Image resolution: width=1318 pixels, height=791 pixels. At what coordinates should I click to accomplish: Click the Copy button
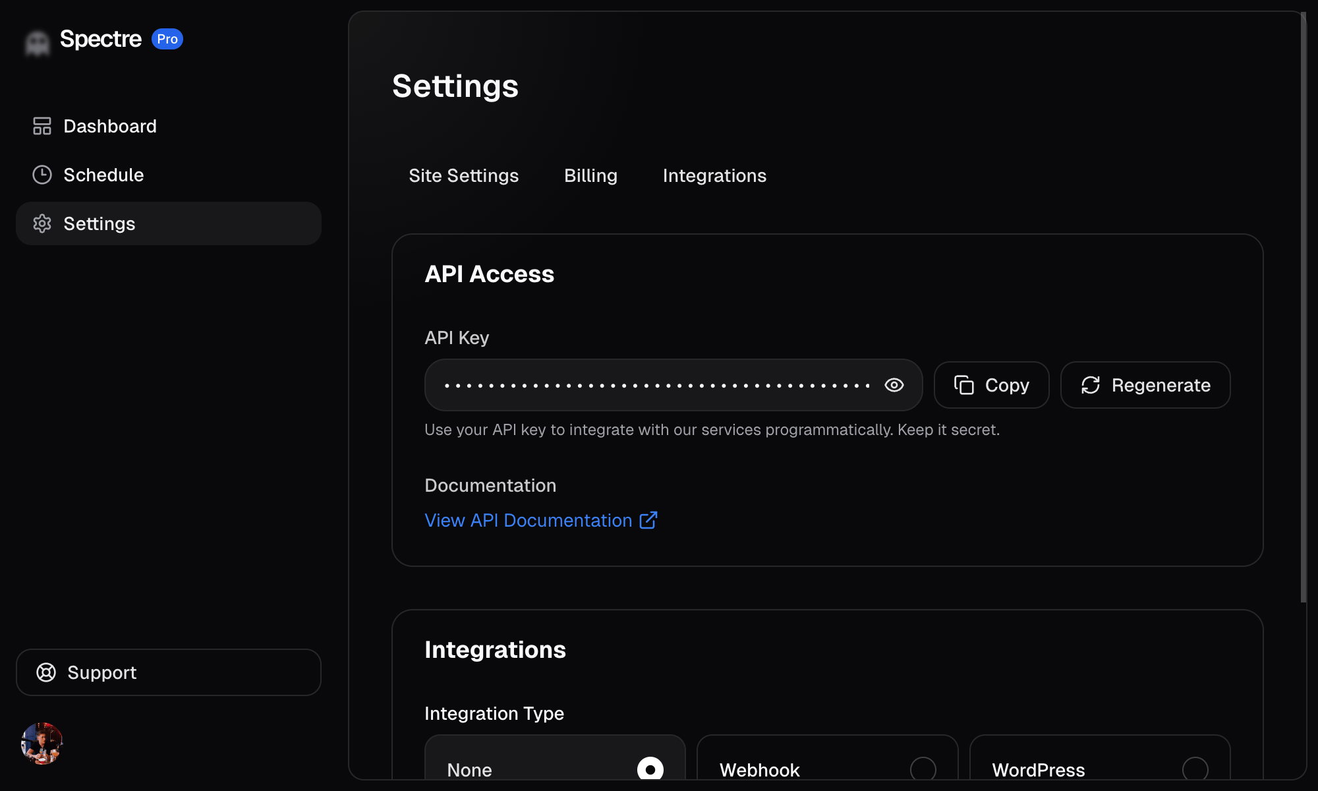[991, 385]
